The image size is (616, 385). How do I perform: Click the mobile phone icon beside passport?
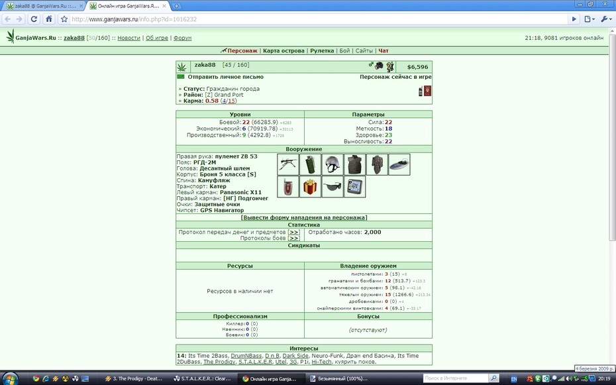(421, 91)
